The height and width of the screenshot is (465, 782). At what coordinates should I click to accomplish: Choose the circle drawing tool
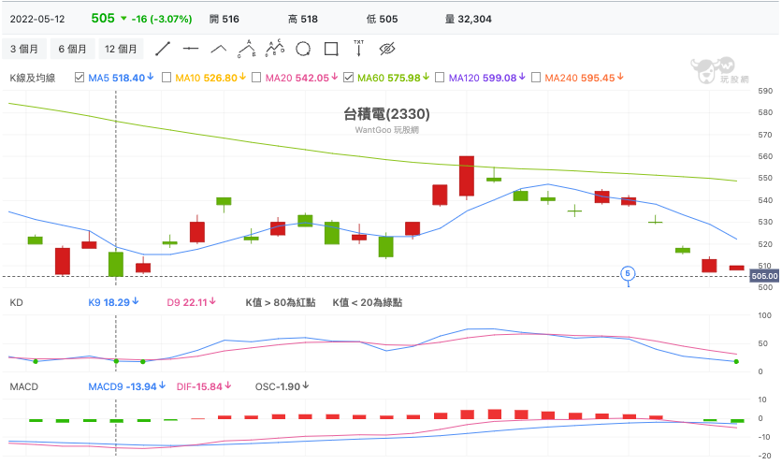[x=303, y=49]
